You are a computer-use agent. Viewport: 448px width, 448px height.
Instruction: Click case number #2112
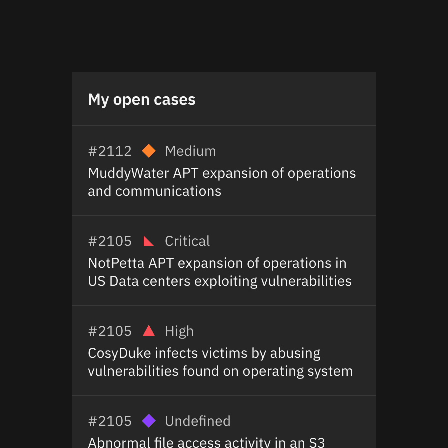[x=110, y=151]
